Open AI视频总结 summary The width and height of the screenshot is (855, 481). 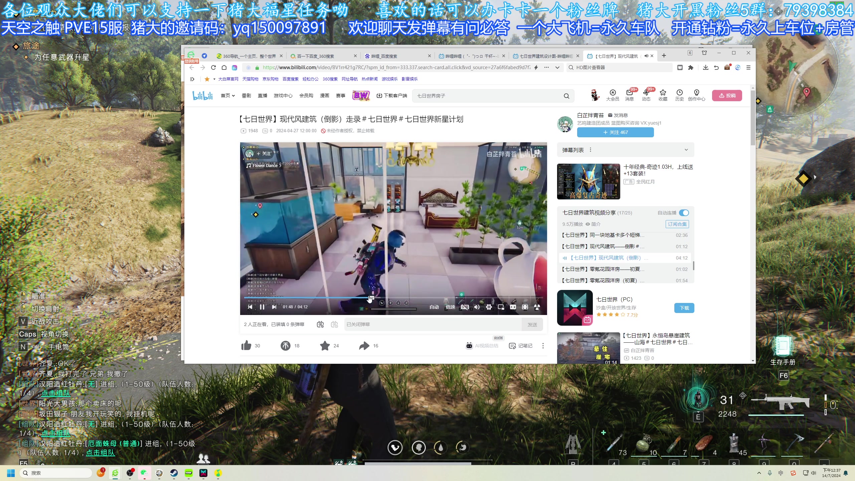[482, 346]
